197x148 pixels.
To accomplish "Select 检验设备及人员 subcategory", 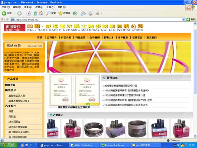I will point(16,96).
